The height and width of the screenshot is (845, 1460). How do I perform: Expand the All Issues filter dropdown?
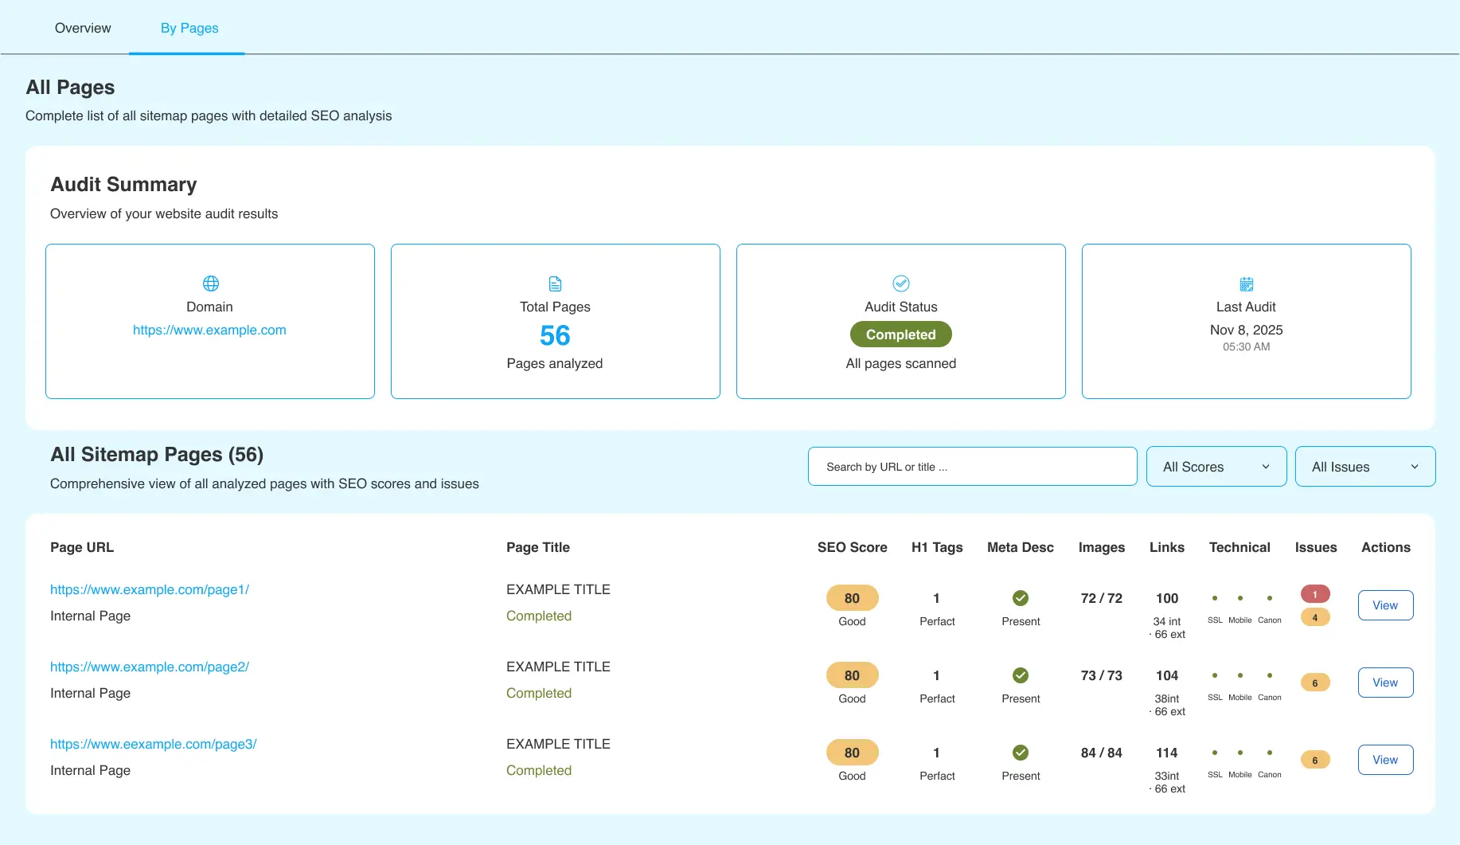(x=1364, y=467)
